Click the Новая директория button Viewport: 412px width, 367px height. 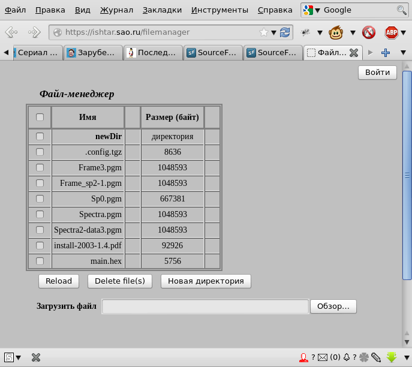pyautogui.click(x=206, y=281)
